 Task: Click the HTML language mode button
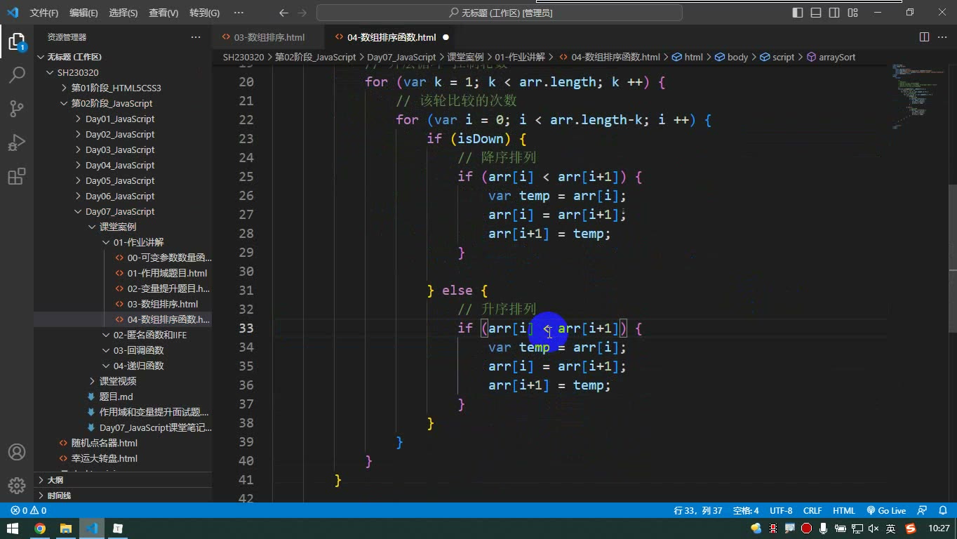(843, 511)
